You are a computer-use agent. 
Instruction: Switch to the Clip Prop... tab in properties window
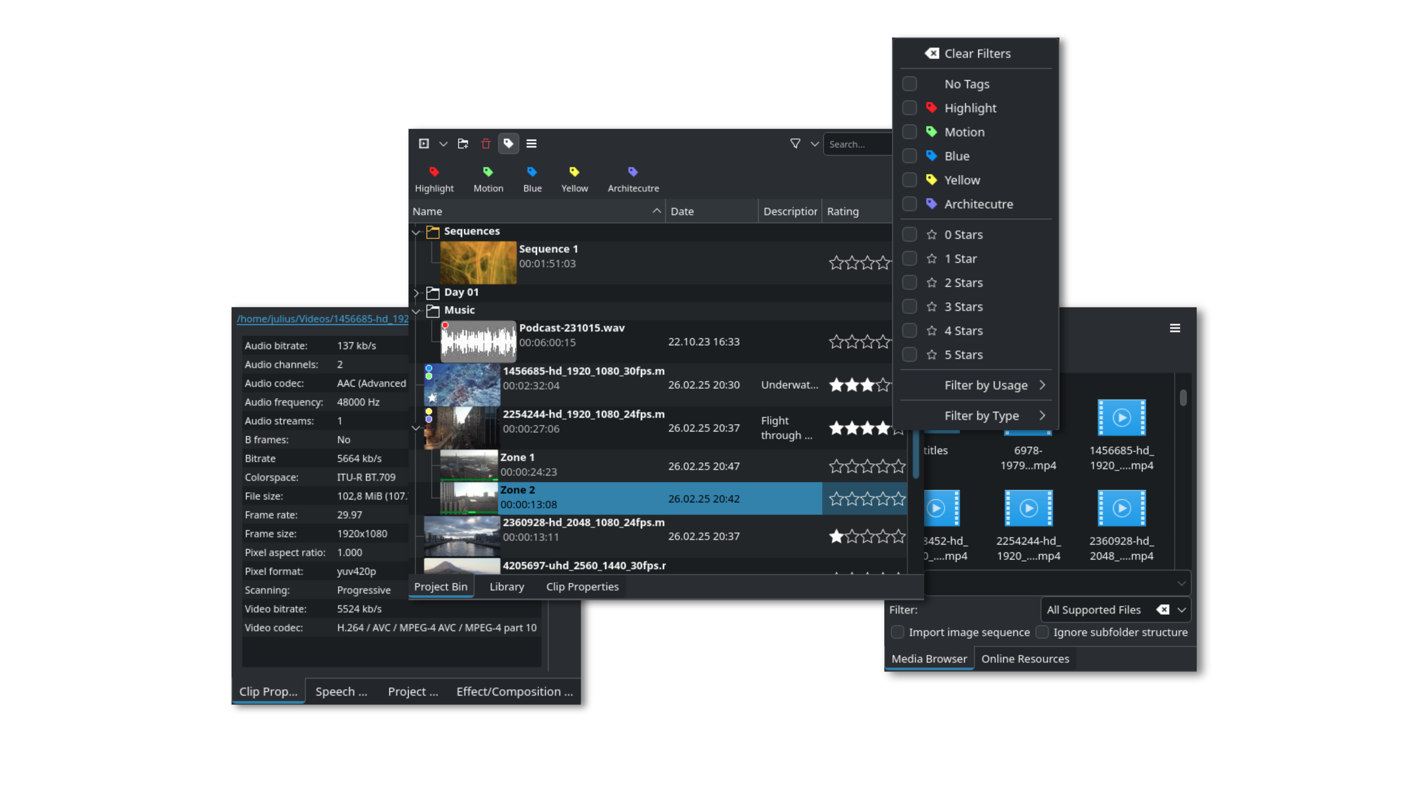click(x=268, y=692)
